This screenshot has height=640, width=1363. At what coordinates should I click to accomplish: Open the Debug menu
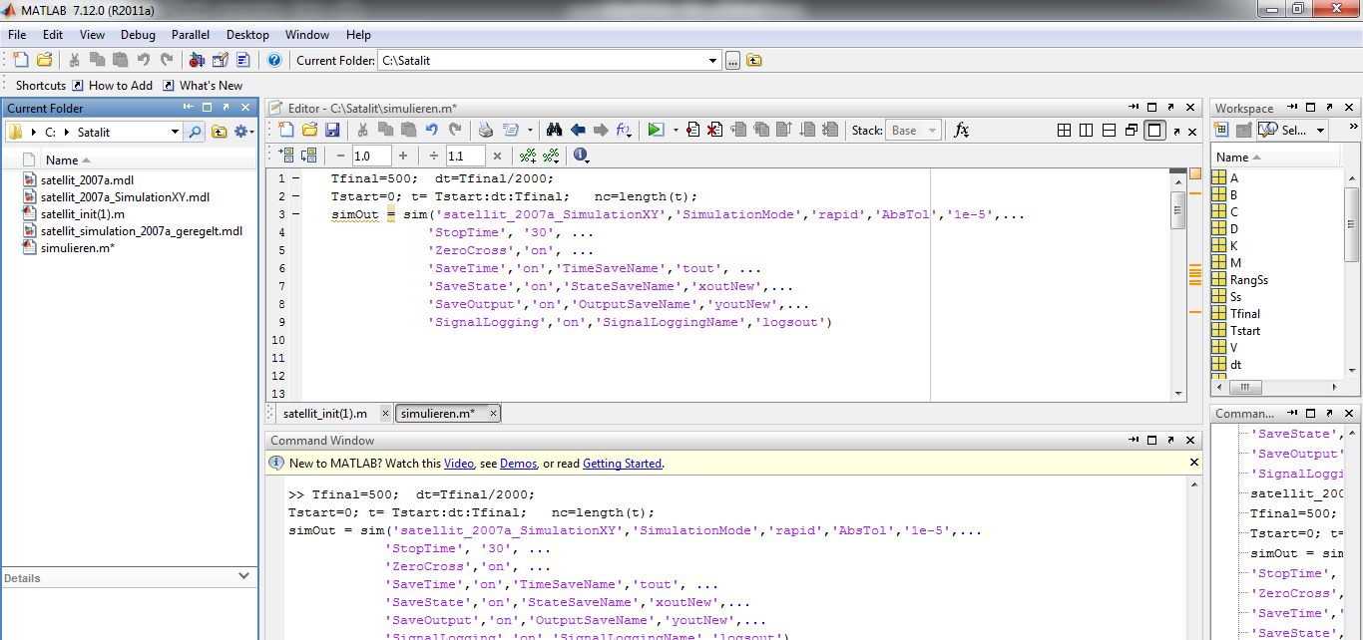pyautogui.click(x=138, y=35)
